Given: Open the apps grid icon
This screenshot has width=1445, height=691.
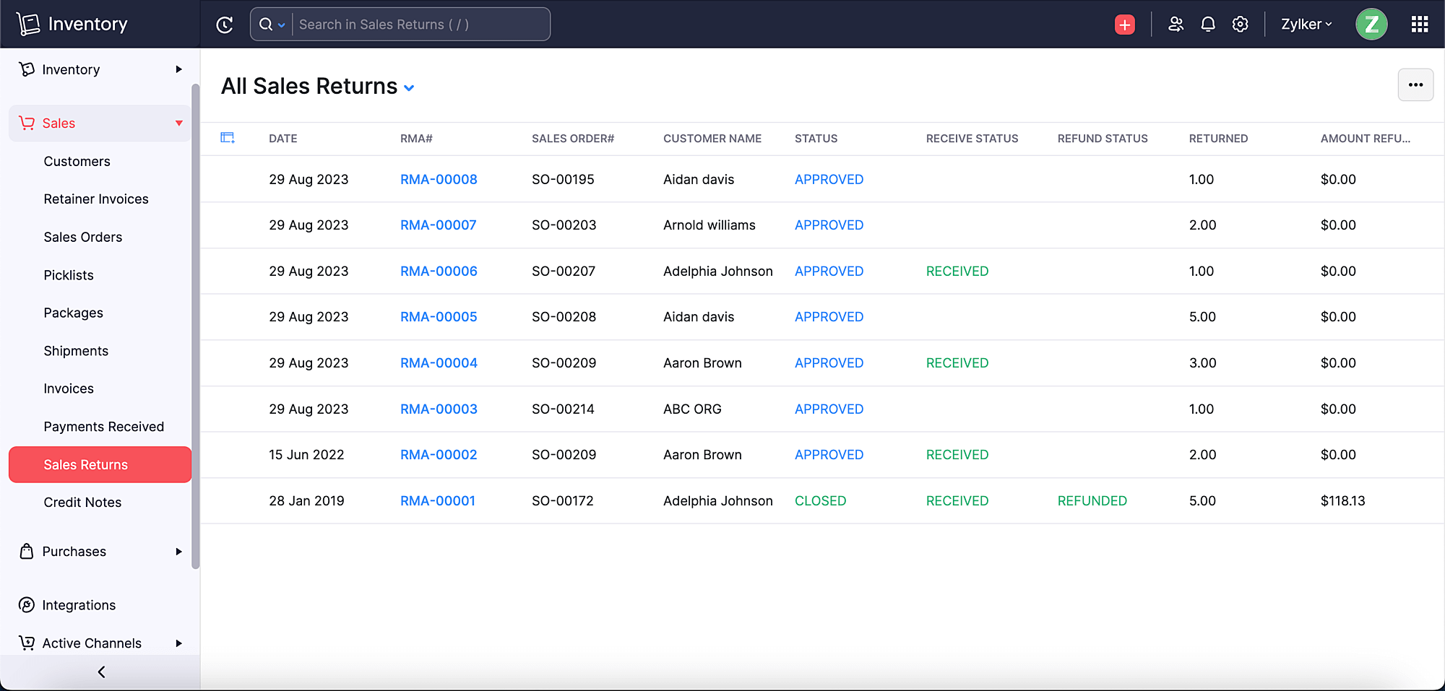Looking at the screenshot, I should 1419,24.
